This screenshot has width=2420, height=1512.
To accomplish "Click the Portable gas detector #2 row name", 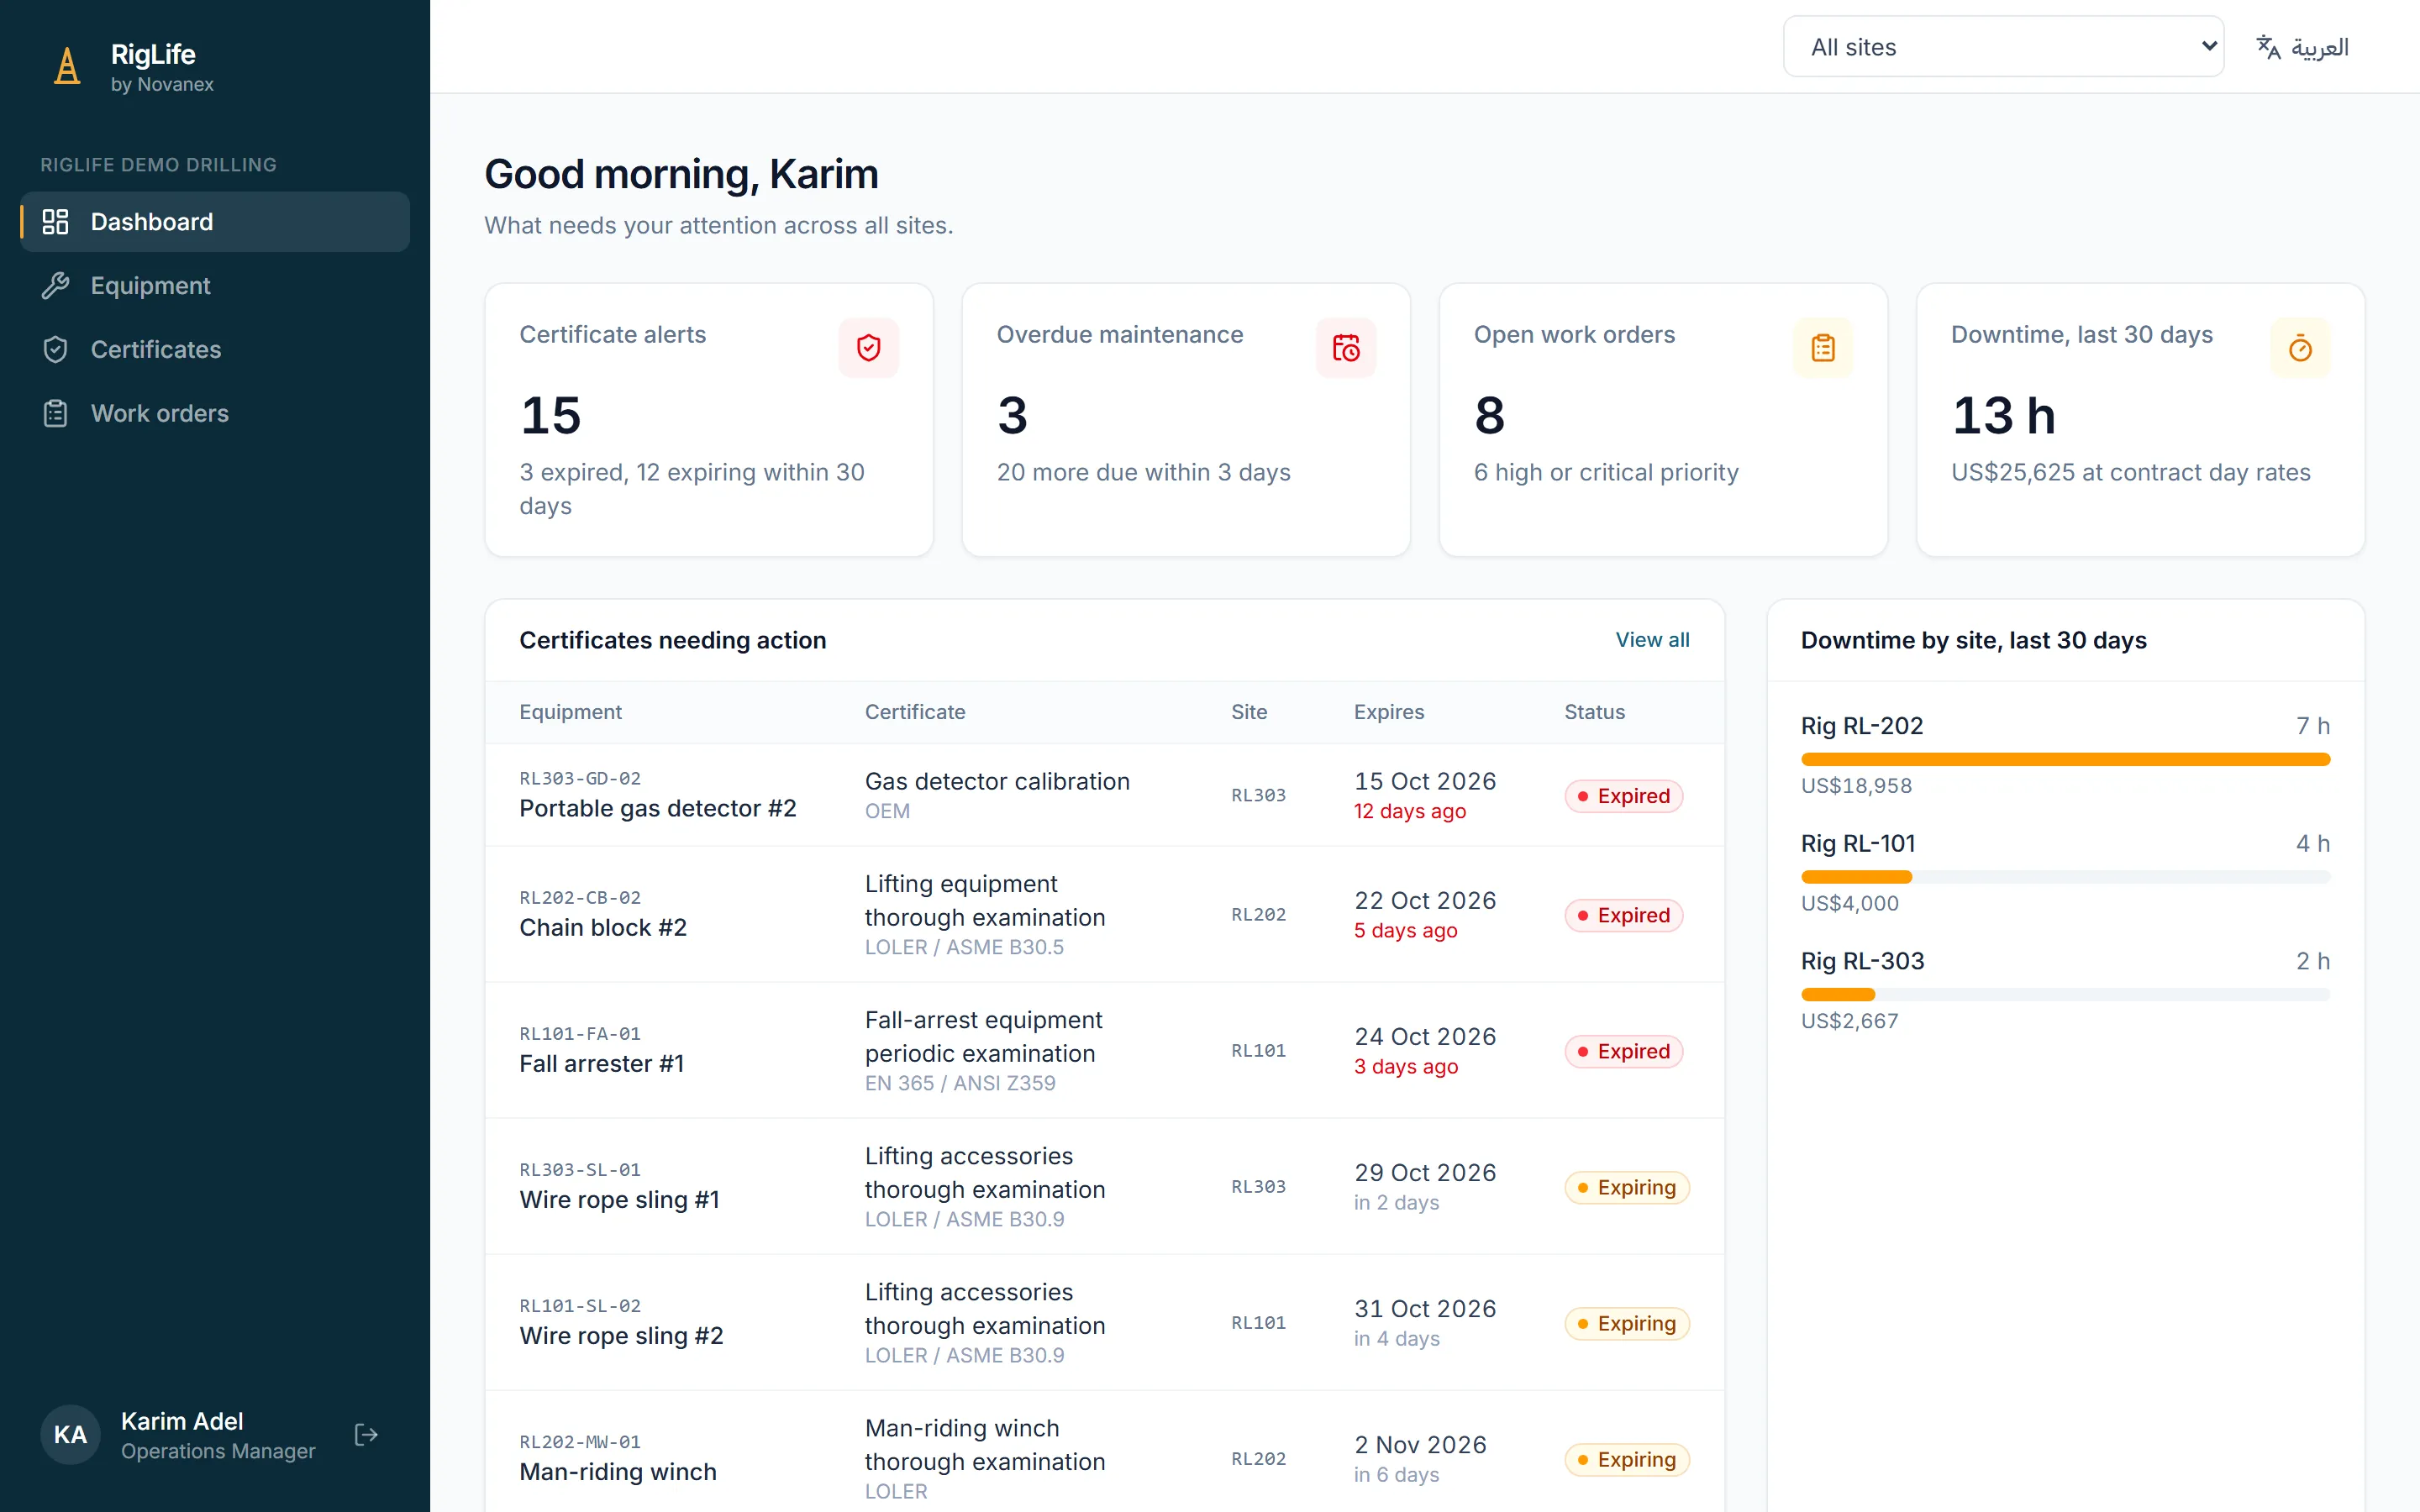I will pyautogui.click(x=657, y=808).
